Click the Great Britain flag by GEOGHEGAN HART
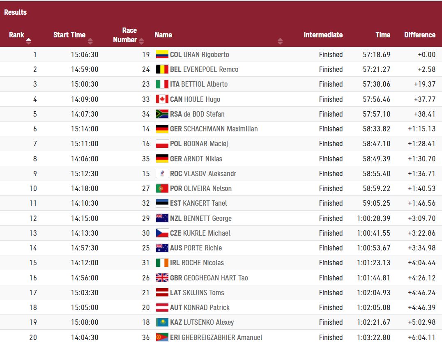The width and height of the screenshot is (442, 342). click(162, 278)
